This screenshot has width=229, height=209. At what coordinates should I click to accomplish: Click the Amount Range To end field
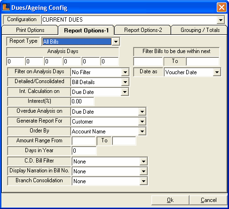124,141
